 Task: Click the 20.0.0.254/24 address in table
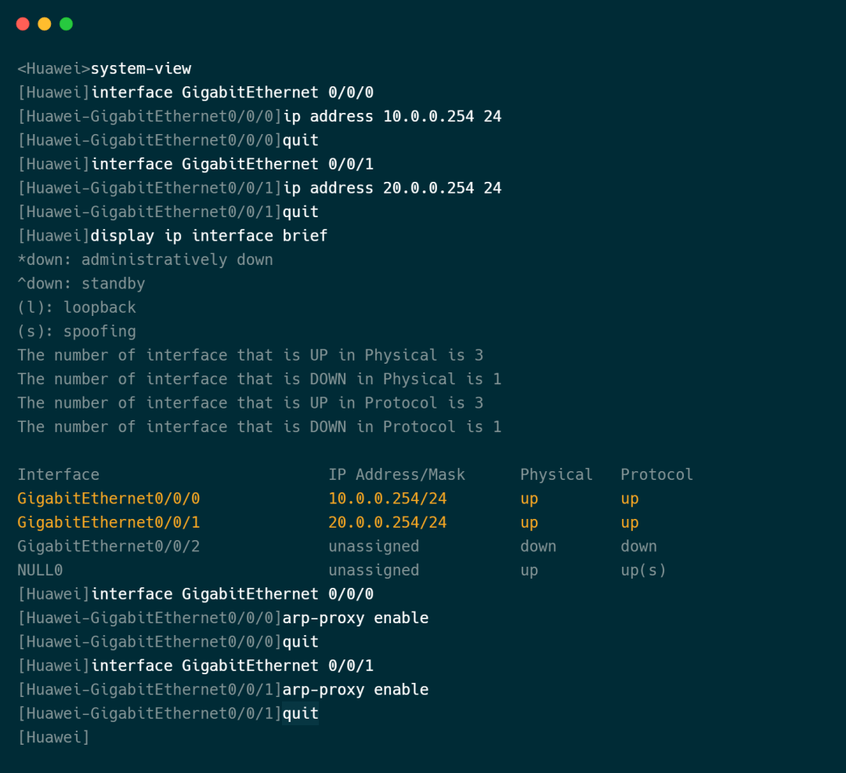click(388, 523)
